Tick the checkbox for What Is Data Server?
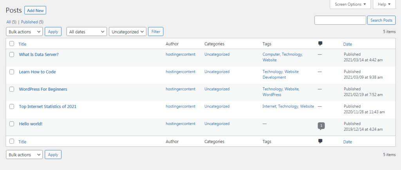Viewport: 401px width, 170px height. pyautogui.click(x=12, y=55)
